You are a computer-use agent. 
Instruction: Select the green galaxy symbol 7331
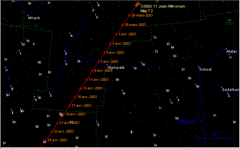pyautogui.click(x=229, y=20)
